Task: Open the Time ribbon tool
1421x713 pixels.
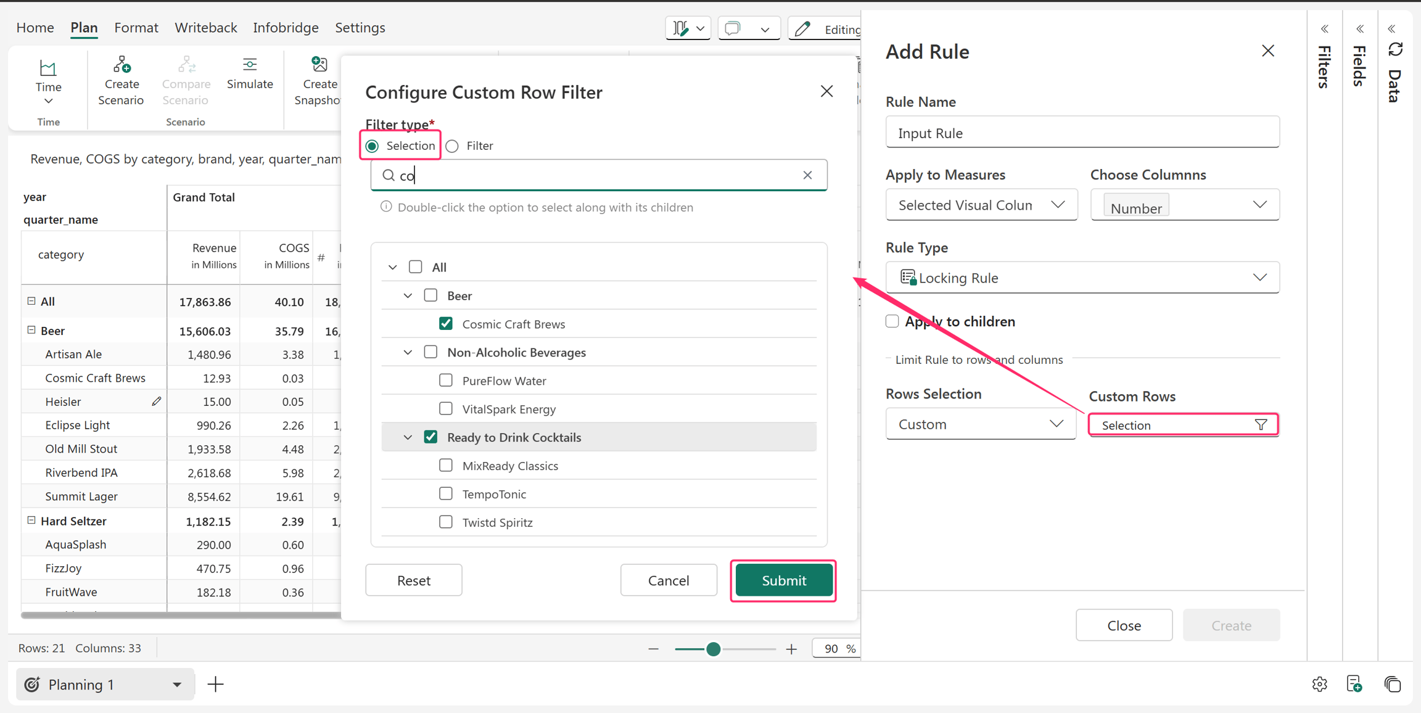Action: [x=48, y=81]
